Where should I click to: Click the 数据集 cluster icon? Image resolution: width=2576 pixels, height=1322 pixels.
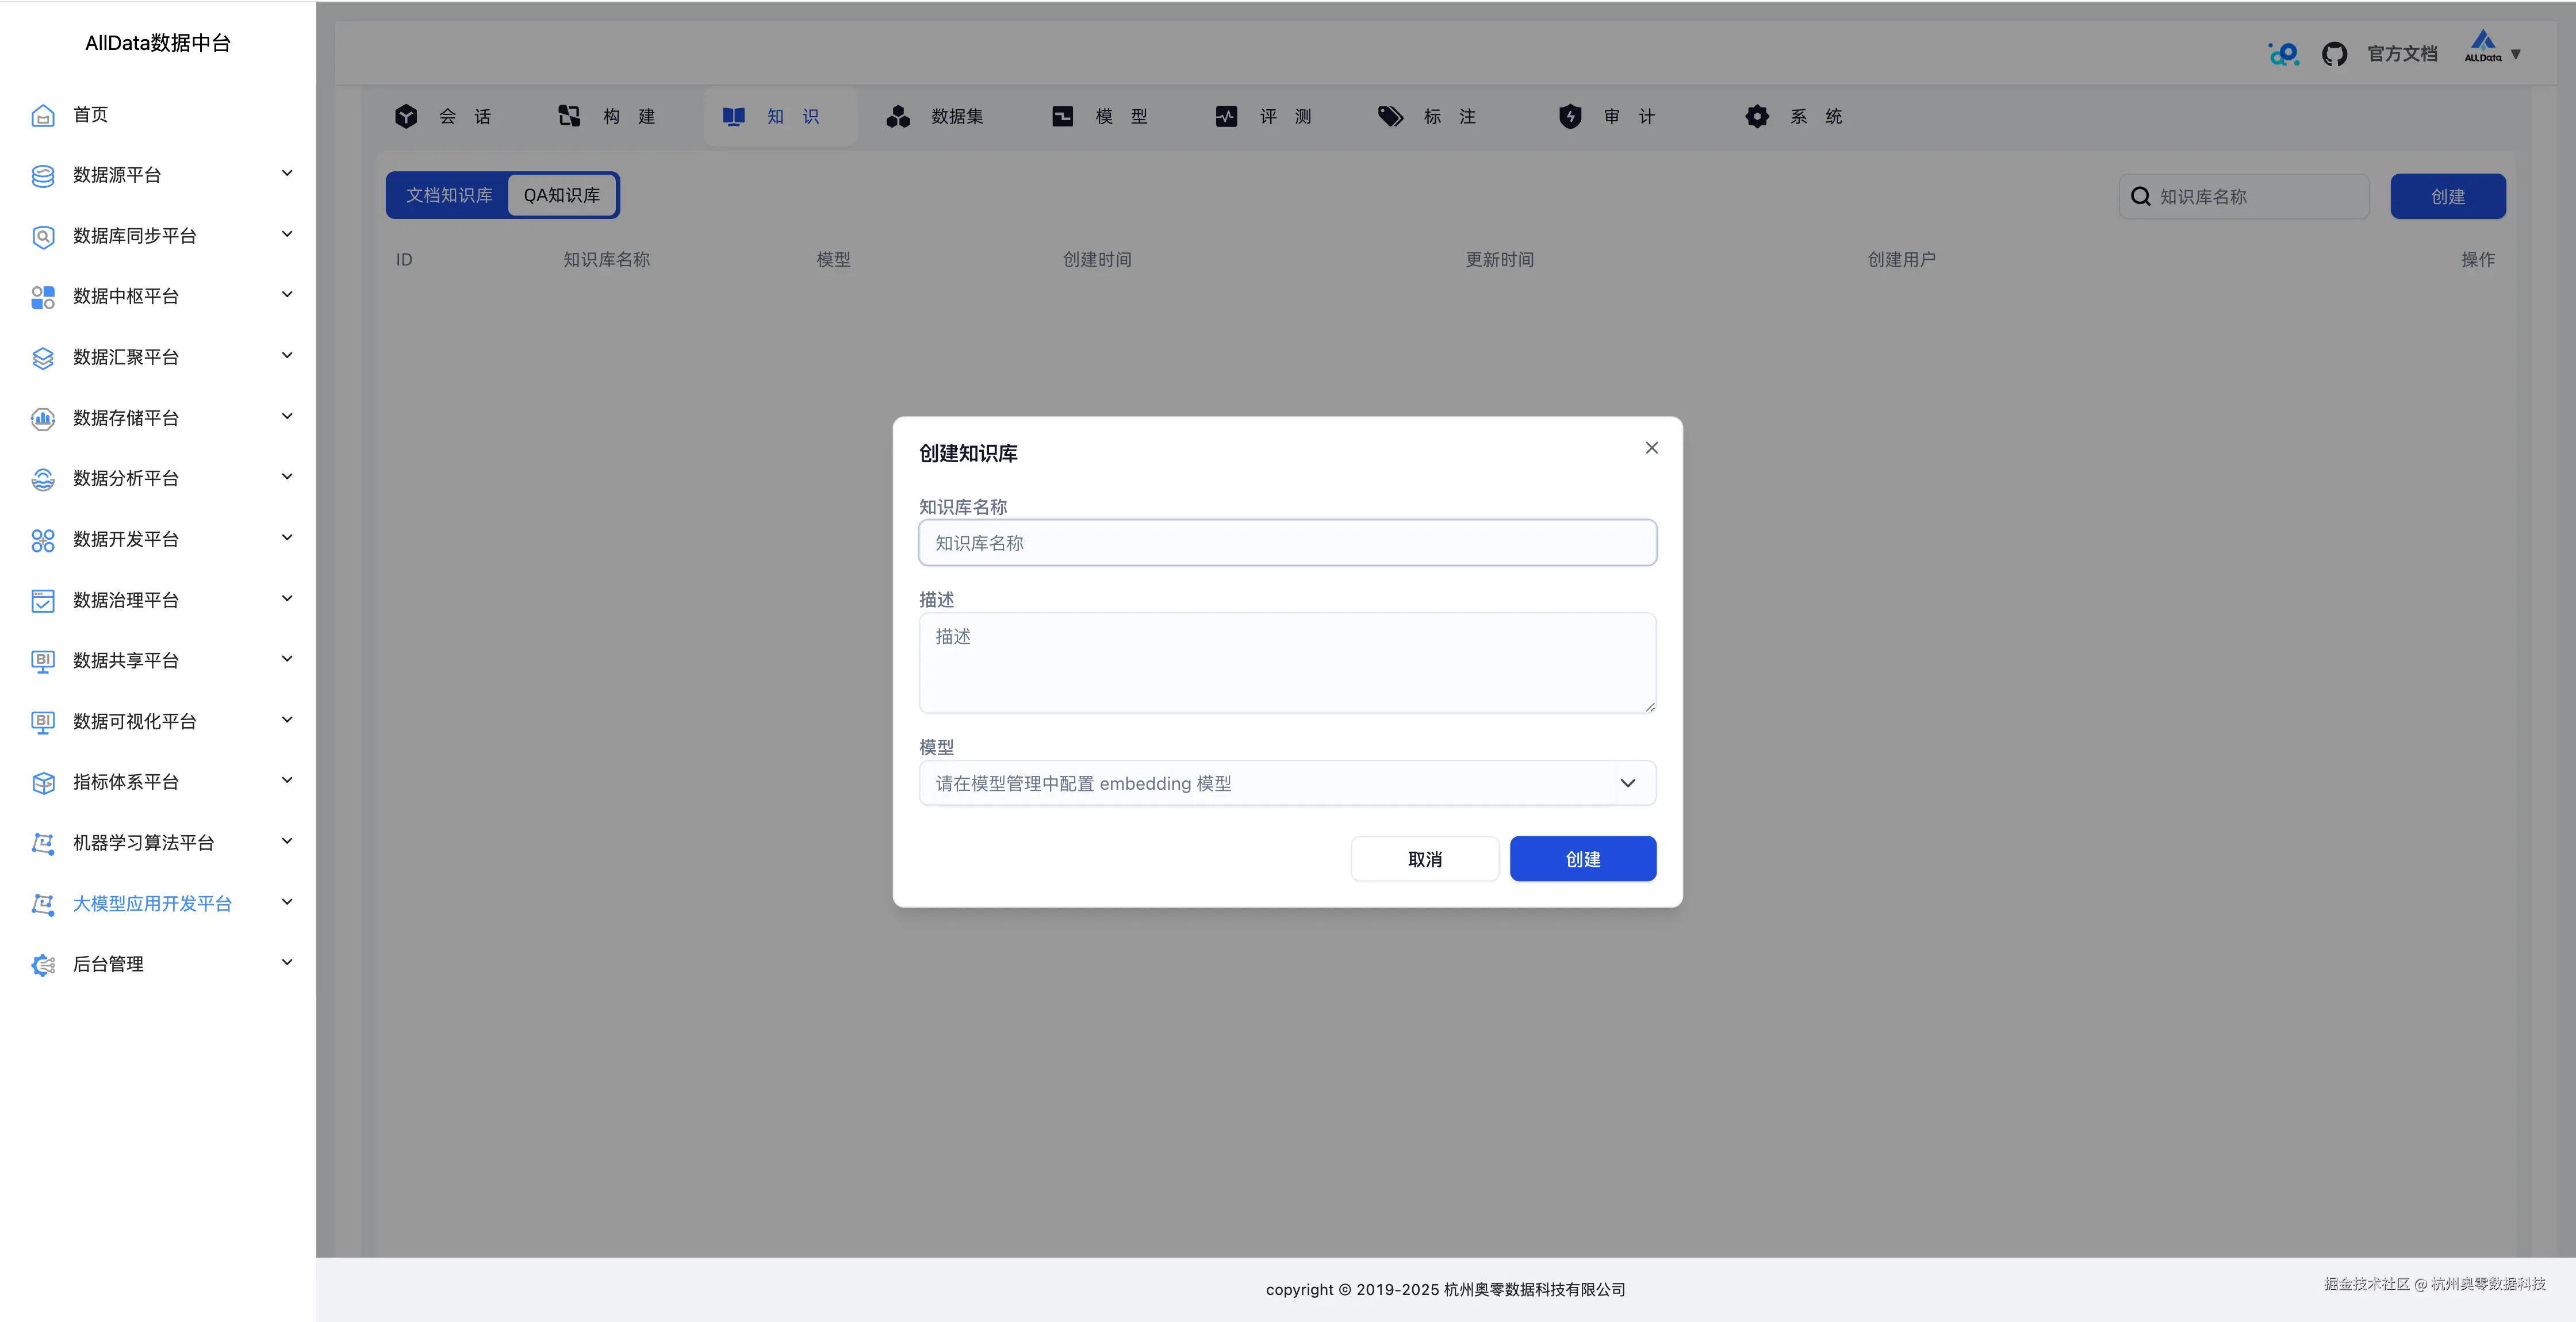pyautogui.click(x=898, y=117)
